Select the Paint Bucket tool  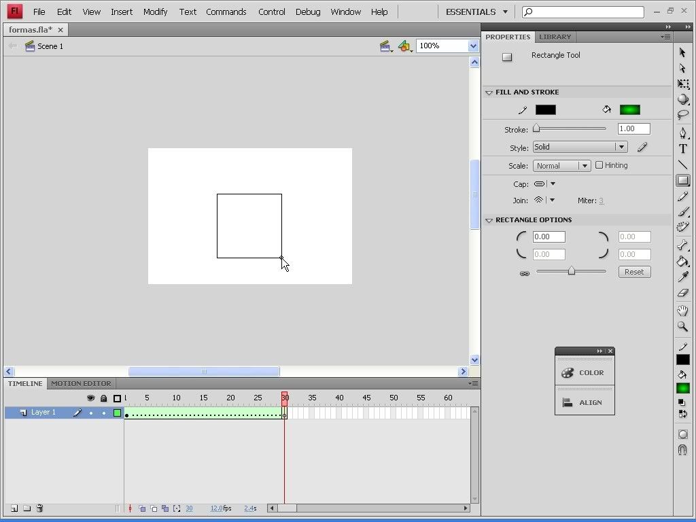(x=682, y=262)
